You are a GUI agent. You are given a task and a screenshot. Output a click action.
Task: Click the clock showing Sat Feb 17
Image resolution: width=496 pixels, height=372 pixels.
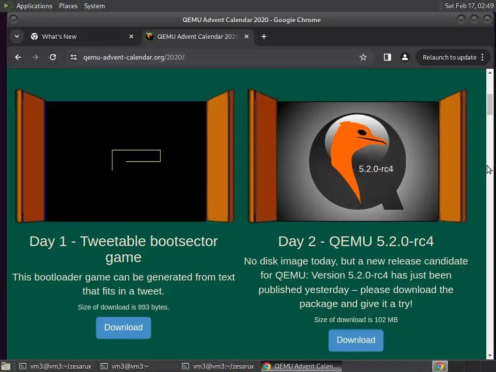point(469,6)
